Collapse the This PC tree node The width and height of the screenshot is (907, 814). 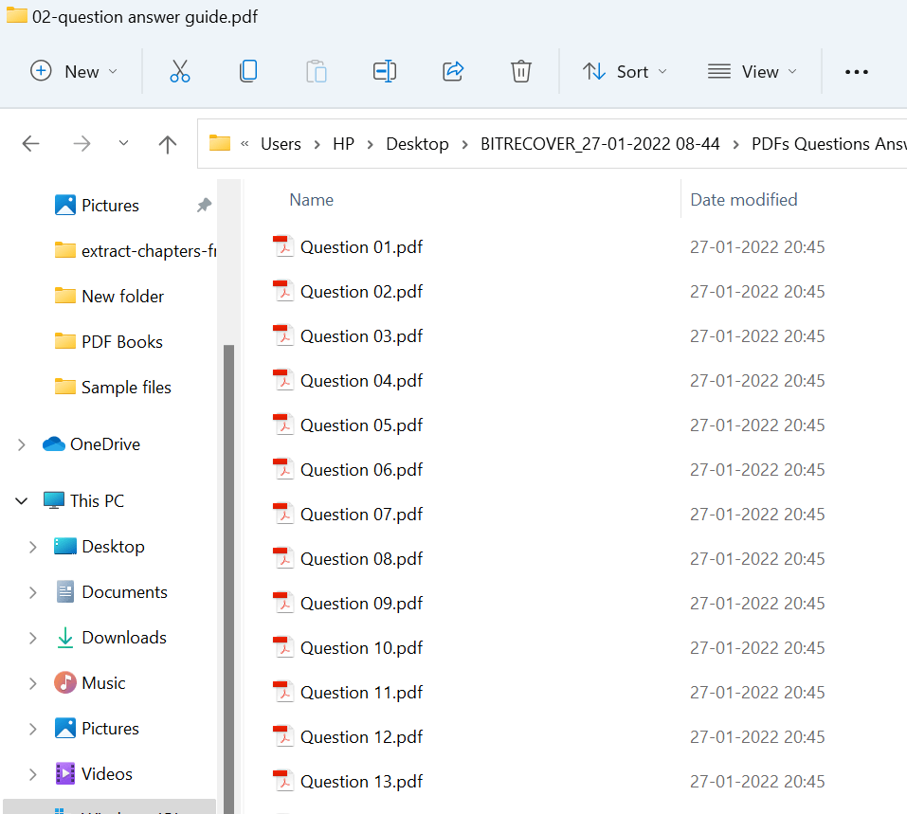pos(22,501)
